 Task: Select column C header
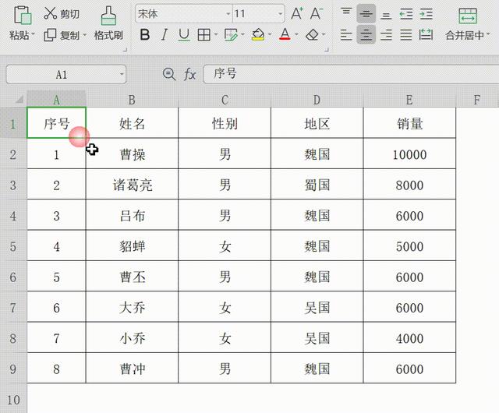pos(225,100)
